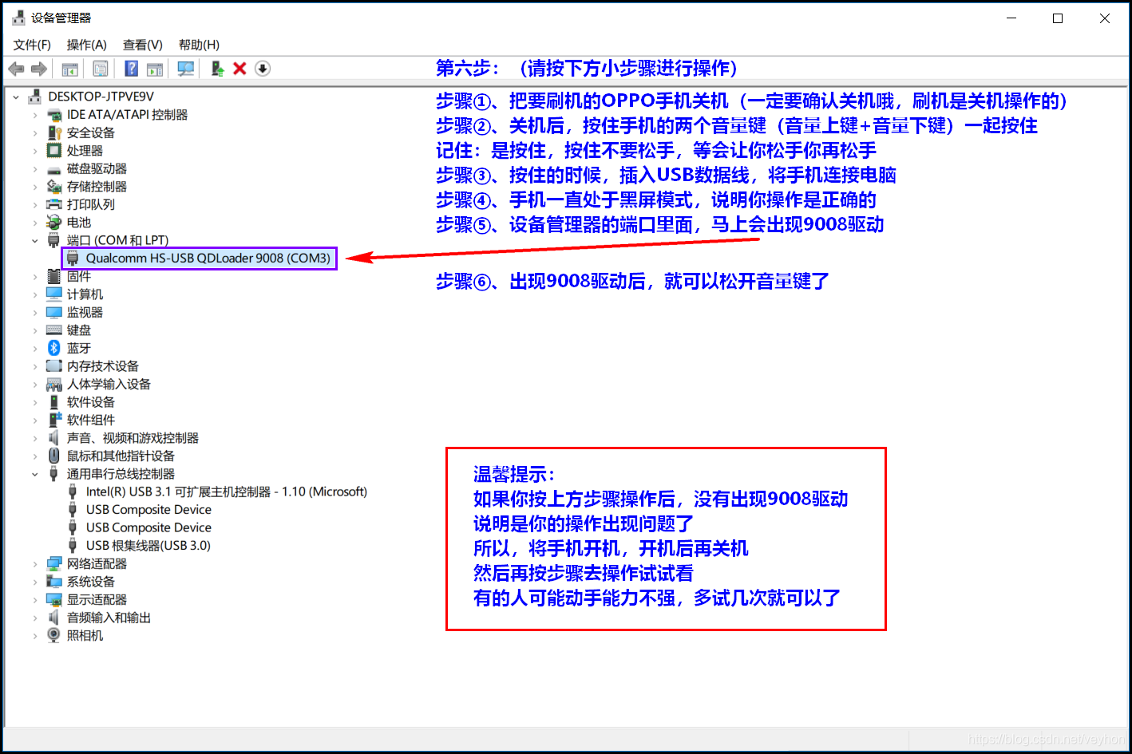Click the 打印队列 printer icon

coord(54,204)
